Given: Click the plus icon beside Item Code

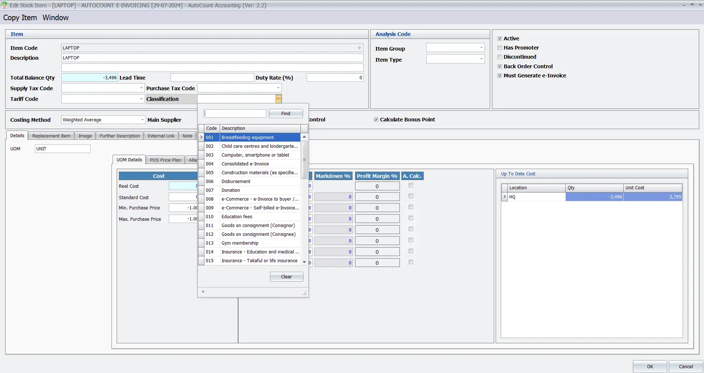Looking at the screenshot, I should [359, 47].
